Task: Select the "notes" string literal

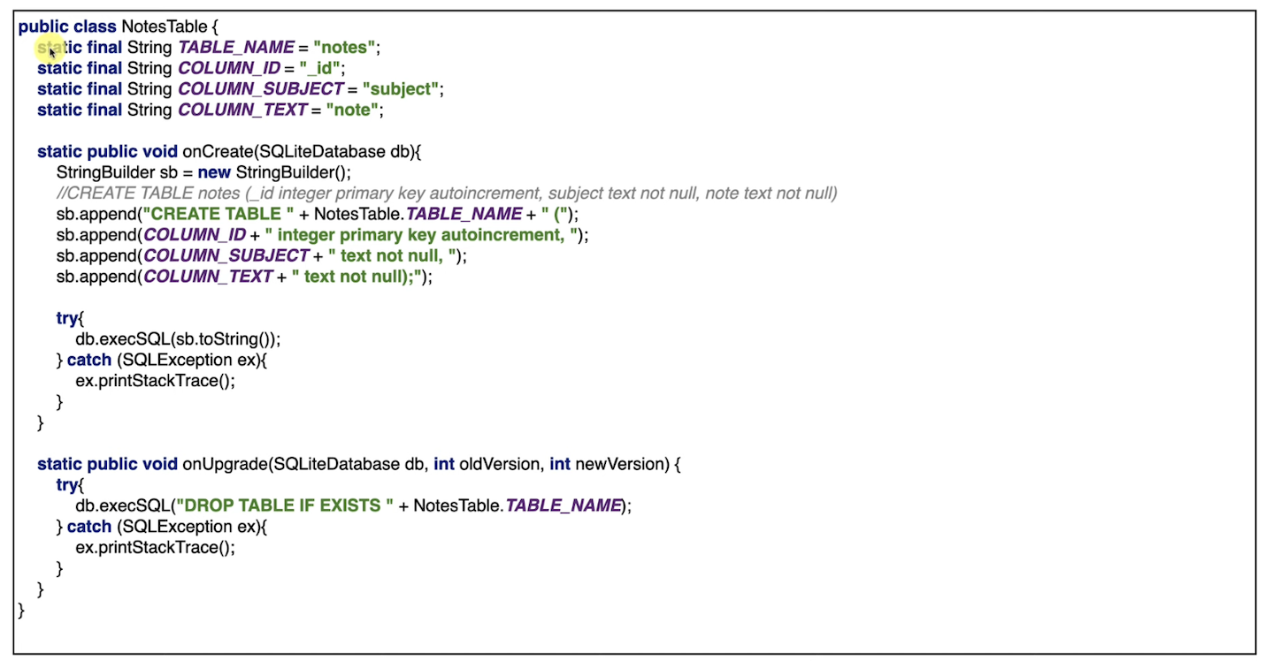Action: pyautogui.click(x=343, y=47)
